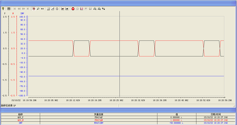Select the blue INV trend row
The width and height of the screenshot is (237, 125).
click(118, 123)
